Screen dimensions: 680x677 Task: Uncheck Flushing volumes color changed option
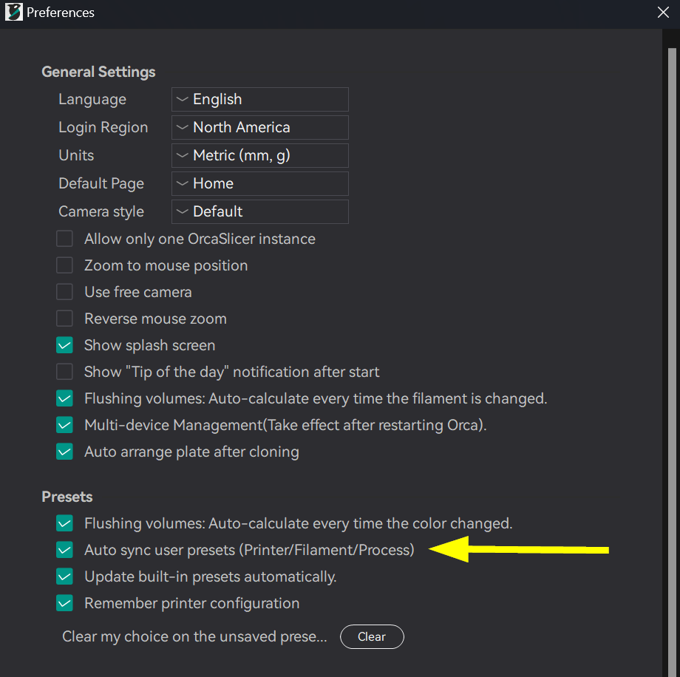64,523
